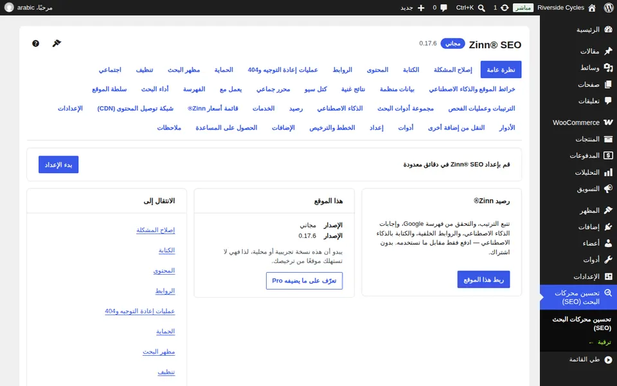Open the updates circular arrows icon
617x386 pixels.
click(505, 8)
